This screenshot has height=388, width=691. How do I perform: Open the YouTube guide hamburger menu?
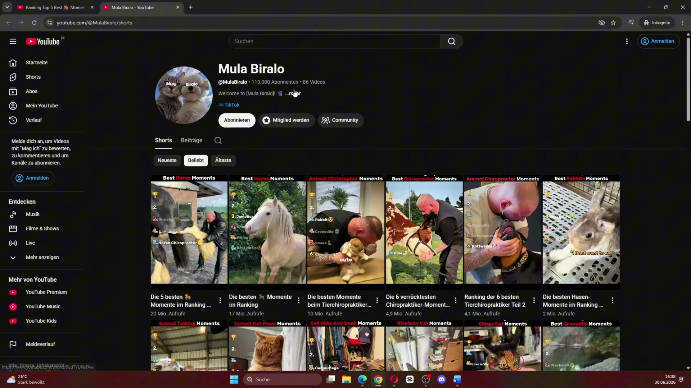click(13, 41)
